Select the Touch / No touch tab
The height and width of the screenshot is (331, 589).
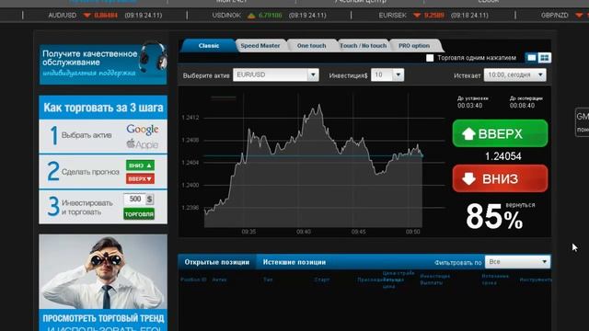pos(364,45)
